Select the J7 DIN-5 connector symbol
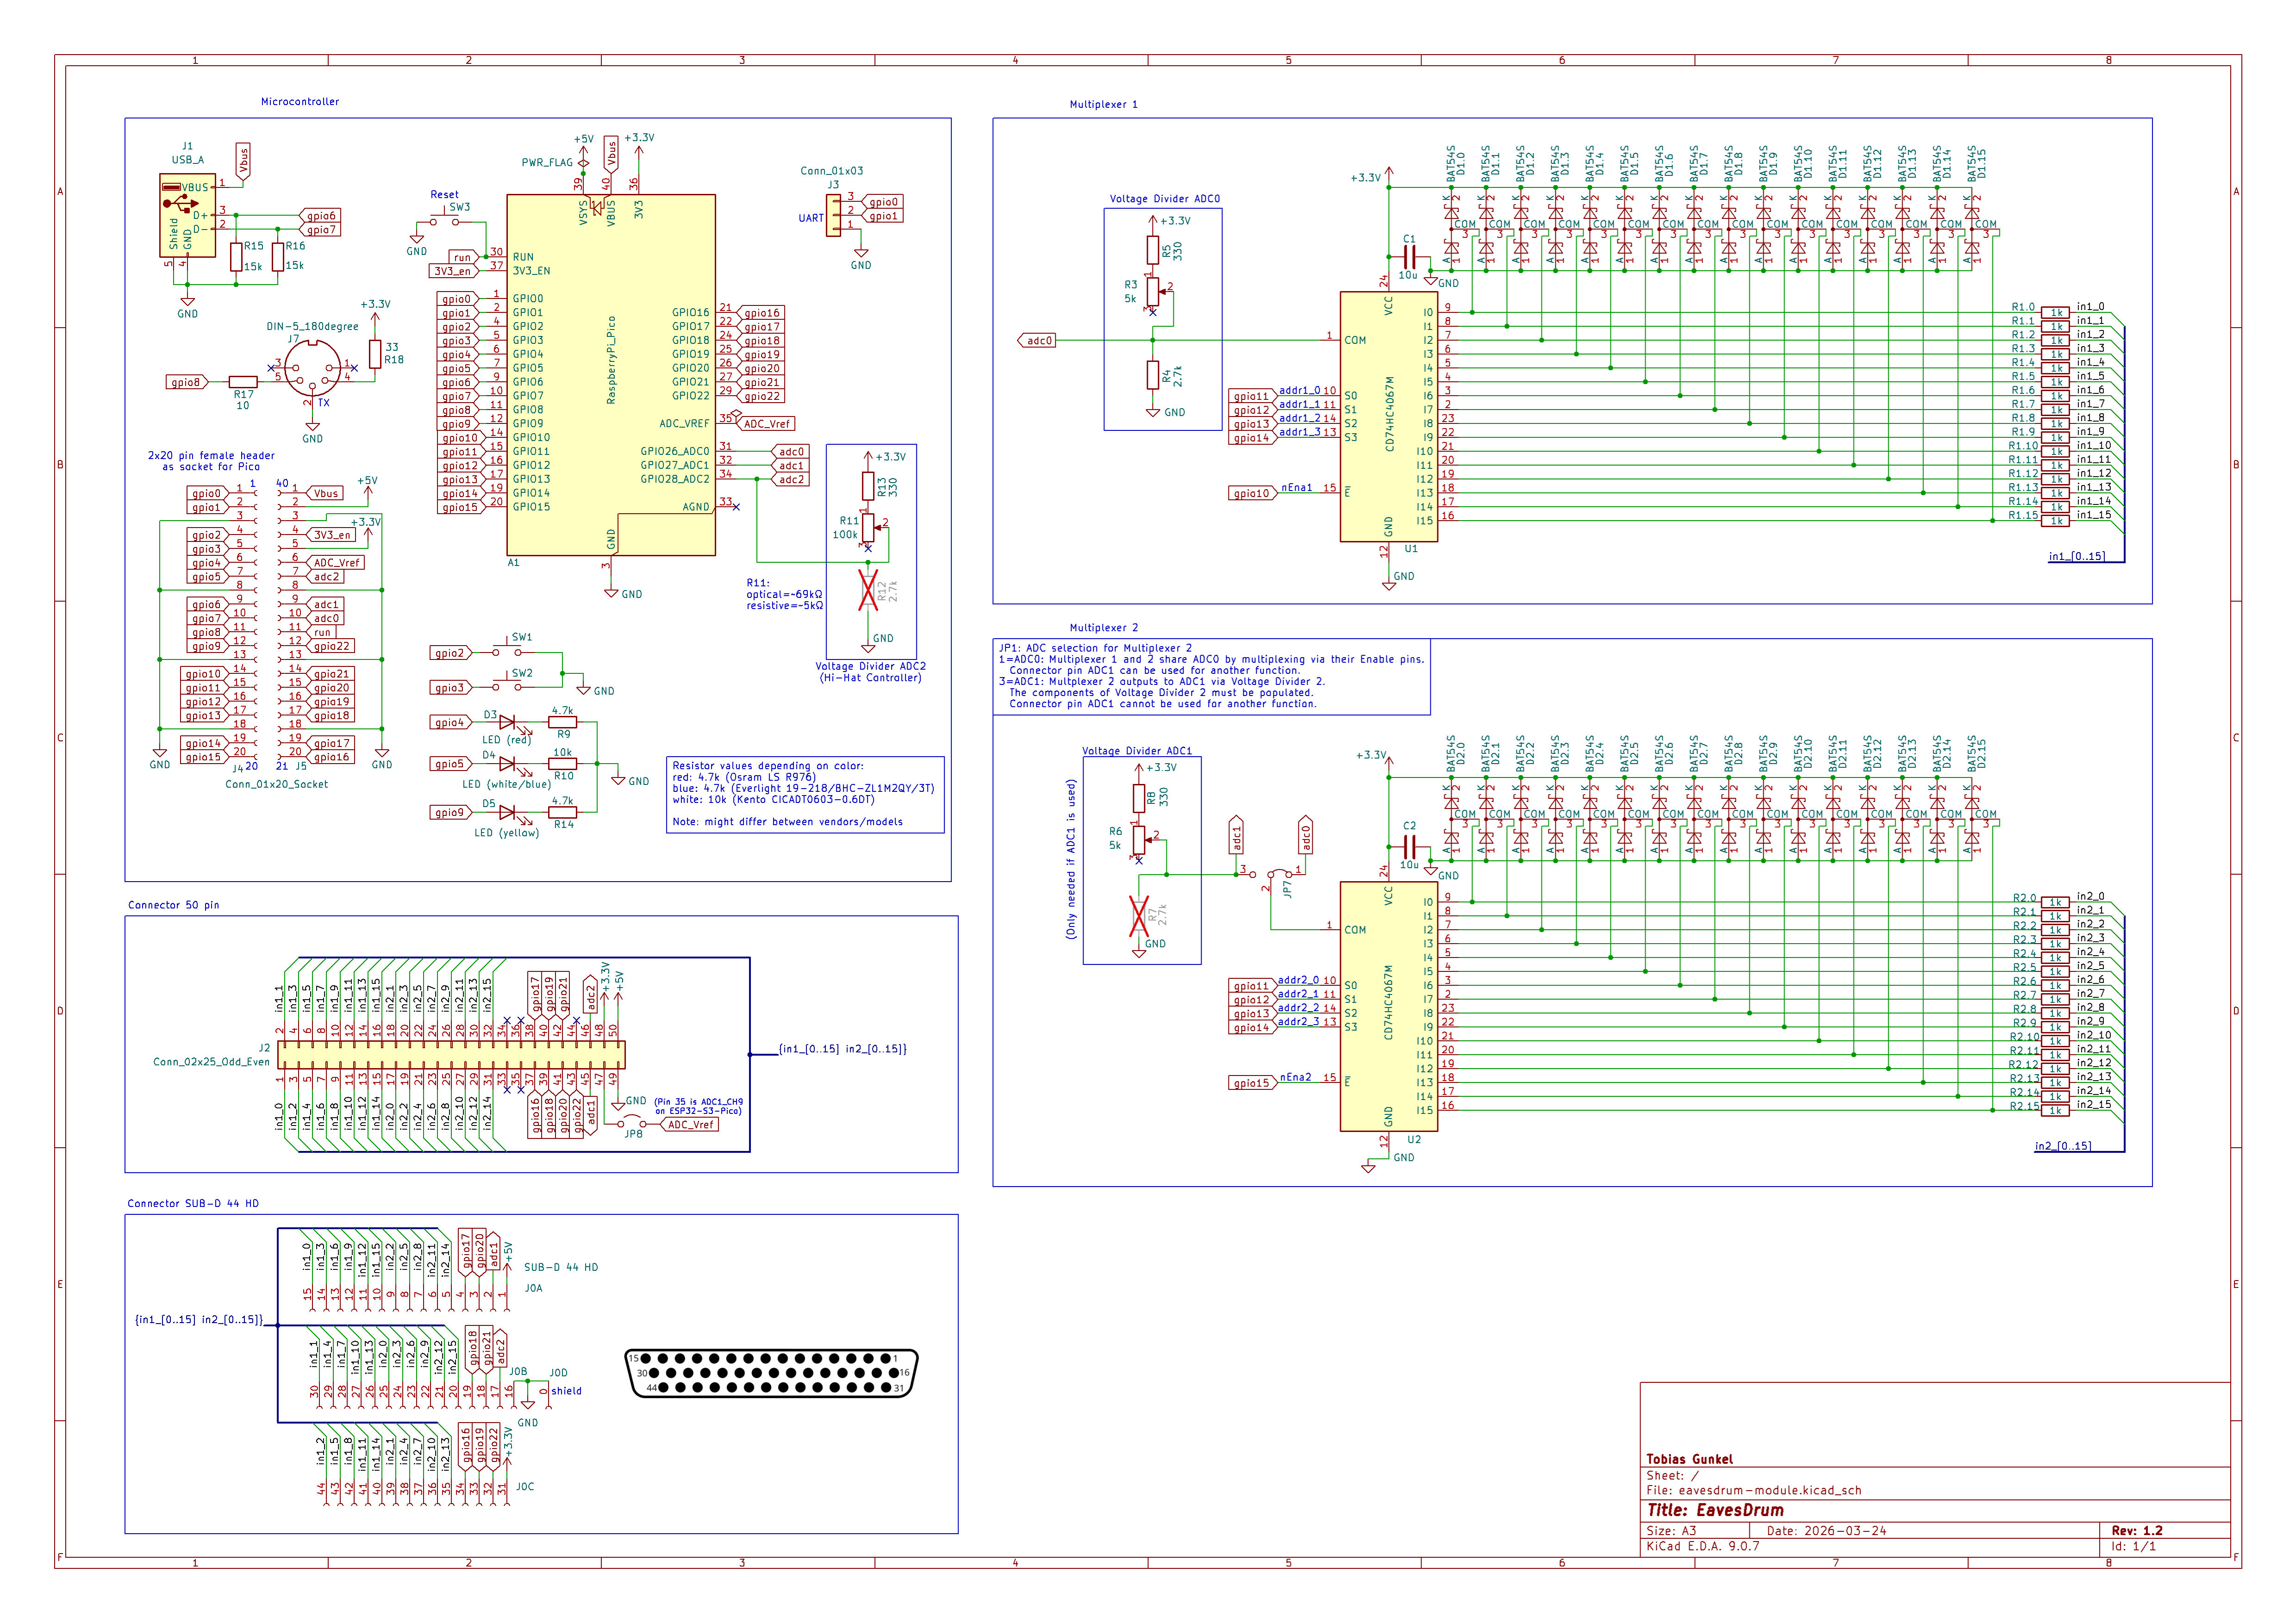Viewport: 2296px width, 1623px height. [x=312, y=368]
